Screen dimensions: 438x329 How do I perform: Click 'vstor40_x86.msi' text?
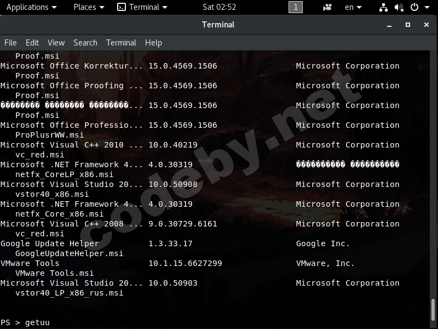pyautogui.click(x=52, y=194)
